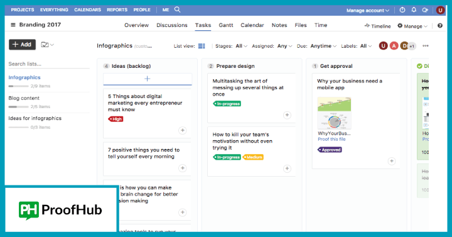Select the Blog content list
Image resolution: width=452 pixels, height=237 pixels.
pyautogui.click(x=24, y=98)
